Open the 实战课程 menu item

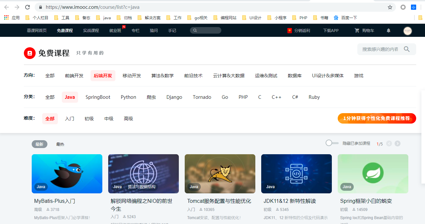coord(91,30)
